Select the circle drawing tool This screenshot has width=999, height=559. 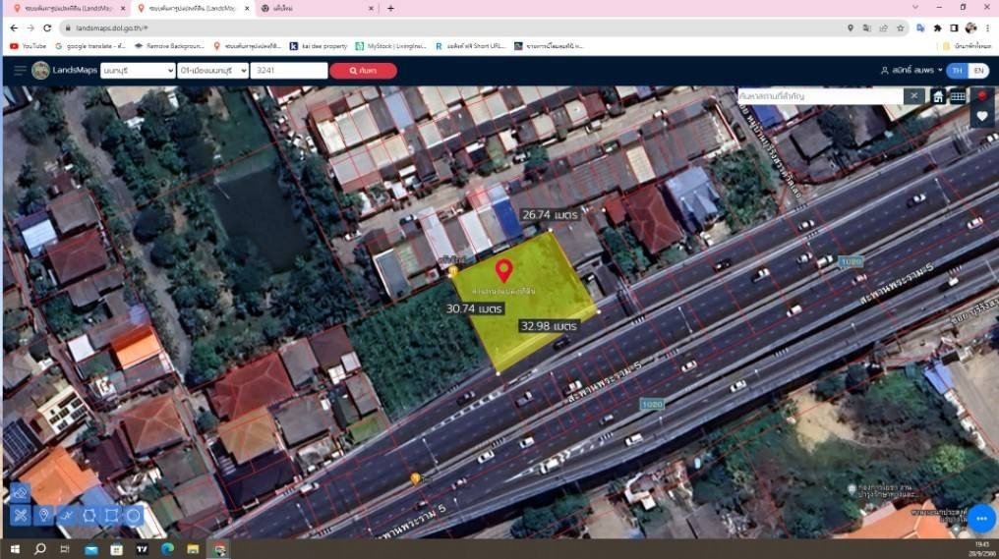[134, 515]
